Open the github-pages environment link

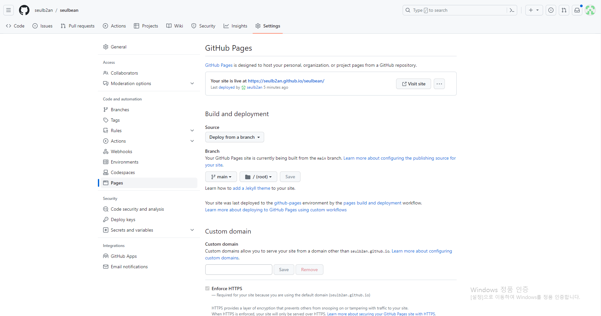[288, 203]
